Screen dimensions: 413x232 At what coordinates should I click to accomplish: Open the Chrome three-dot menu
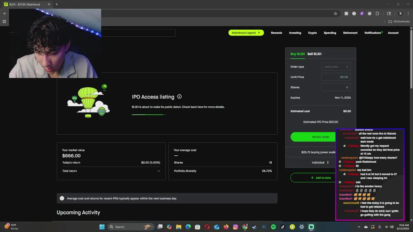[408, 14]
